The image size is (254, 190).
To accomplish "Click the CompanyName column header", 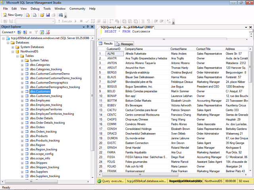I will pos(134,49).
